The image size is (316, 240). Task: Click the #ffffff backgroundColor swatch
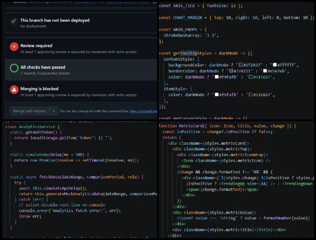[275, 65]
